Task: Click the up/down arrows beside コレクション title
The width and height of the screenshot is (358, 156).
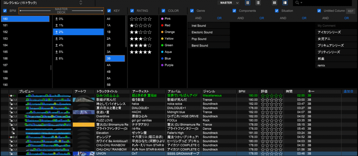Action: pos(81,3)
